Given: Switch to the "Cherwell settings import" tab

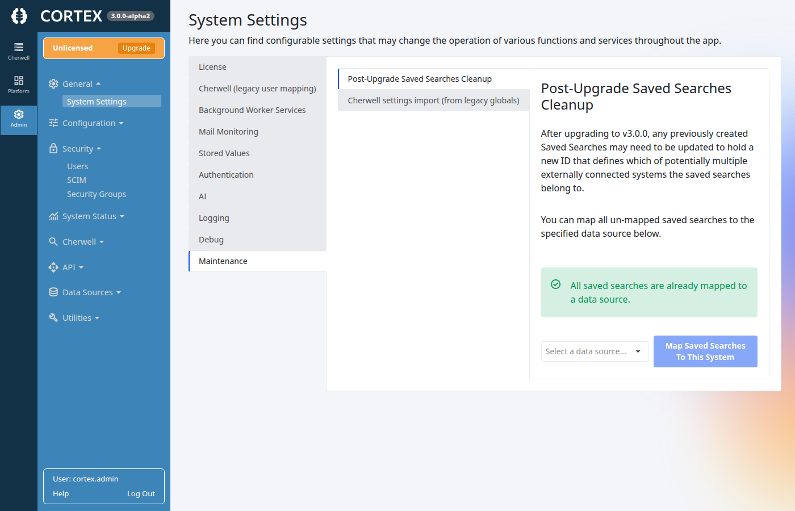Looking at the screenshot, I should (x=433, y=100).
